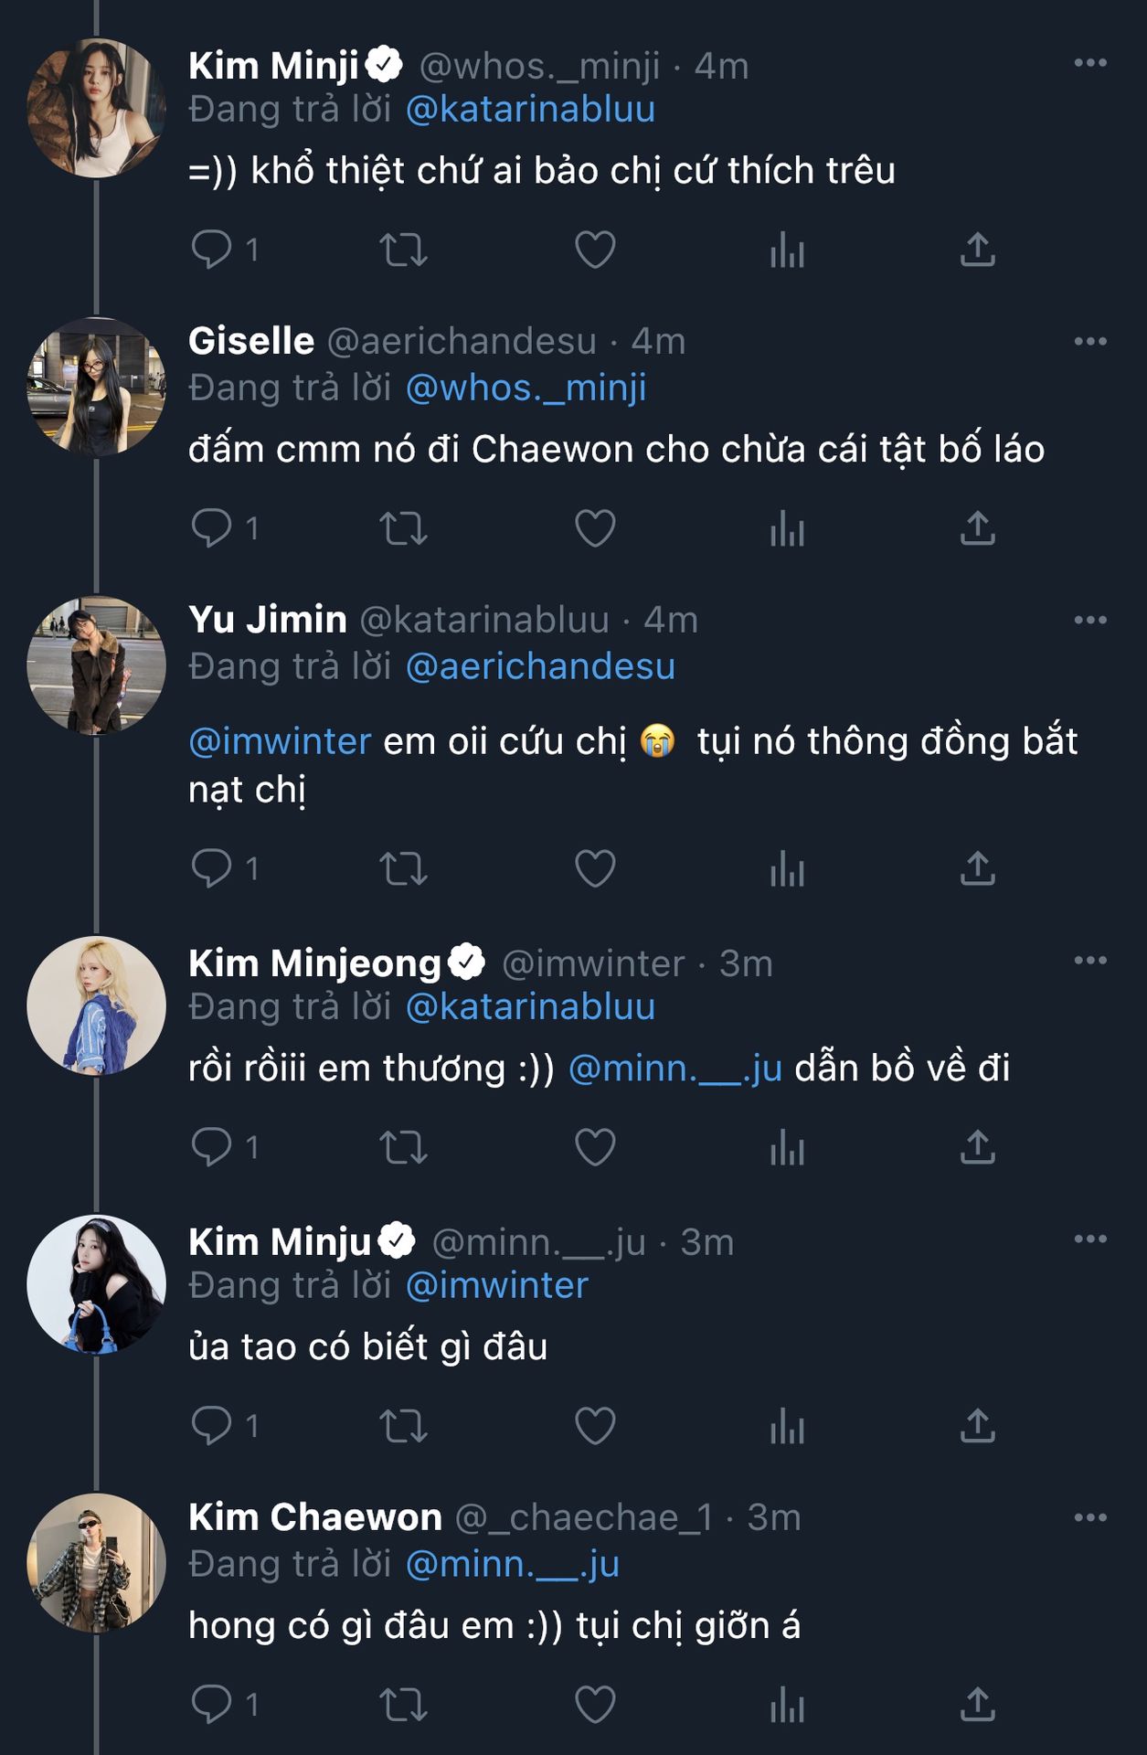The width and height of the screenshot is (1147, 1755).
Task: Like Giselle's reply with the heart icon
Action: (x=595, y=528)
